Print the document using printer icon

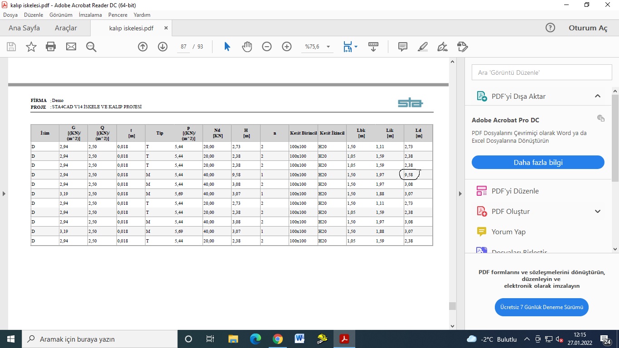pyautogui.click(x=51, y=47)
